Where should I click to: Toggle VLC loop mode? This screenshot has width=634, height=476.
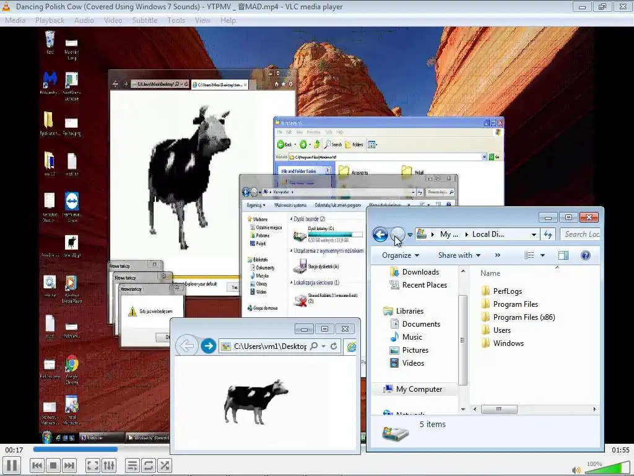pos(149,465)
